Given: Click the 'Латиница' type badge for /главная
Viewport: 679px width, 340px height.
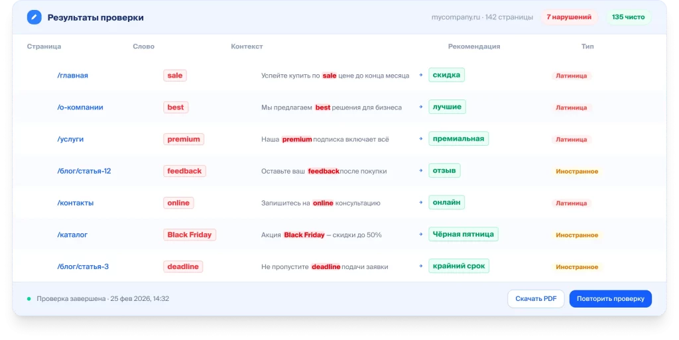Looking at the screenshot, I should (571, 76).
